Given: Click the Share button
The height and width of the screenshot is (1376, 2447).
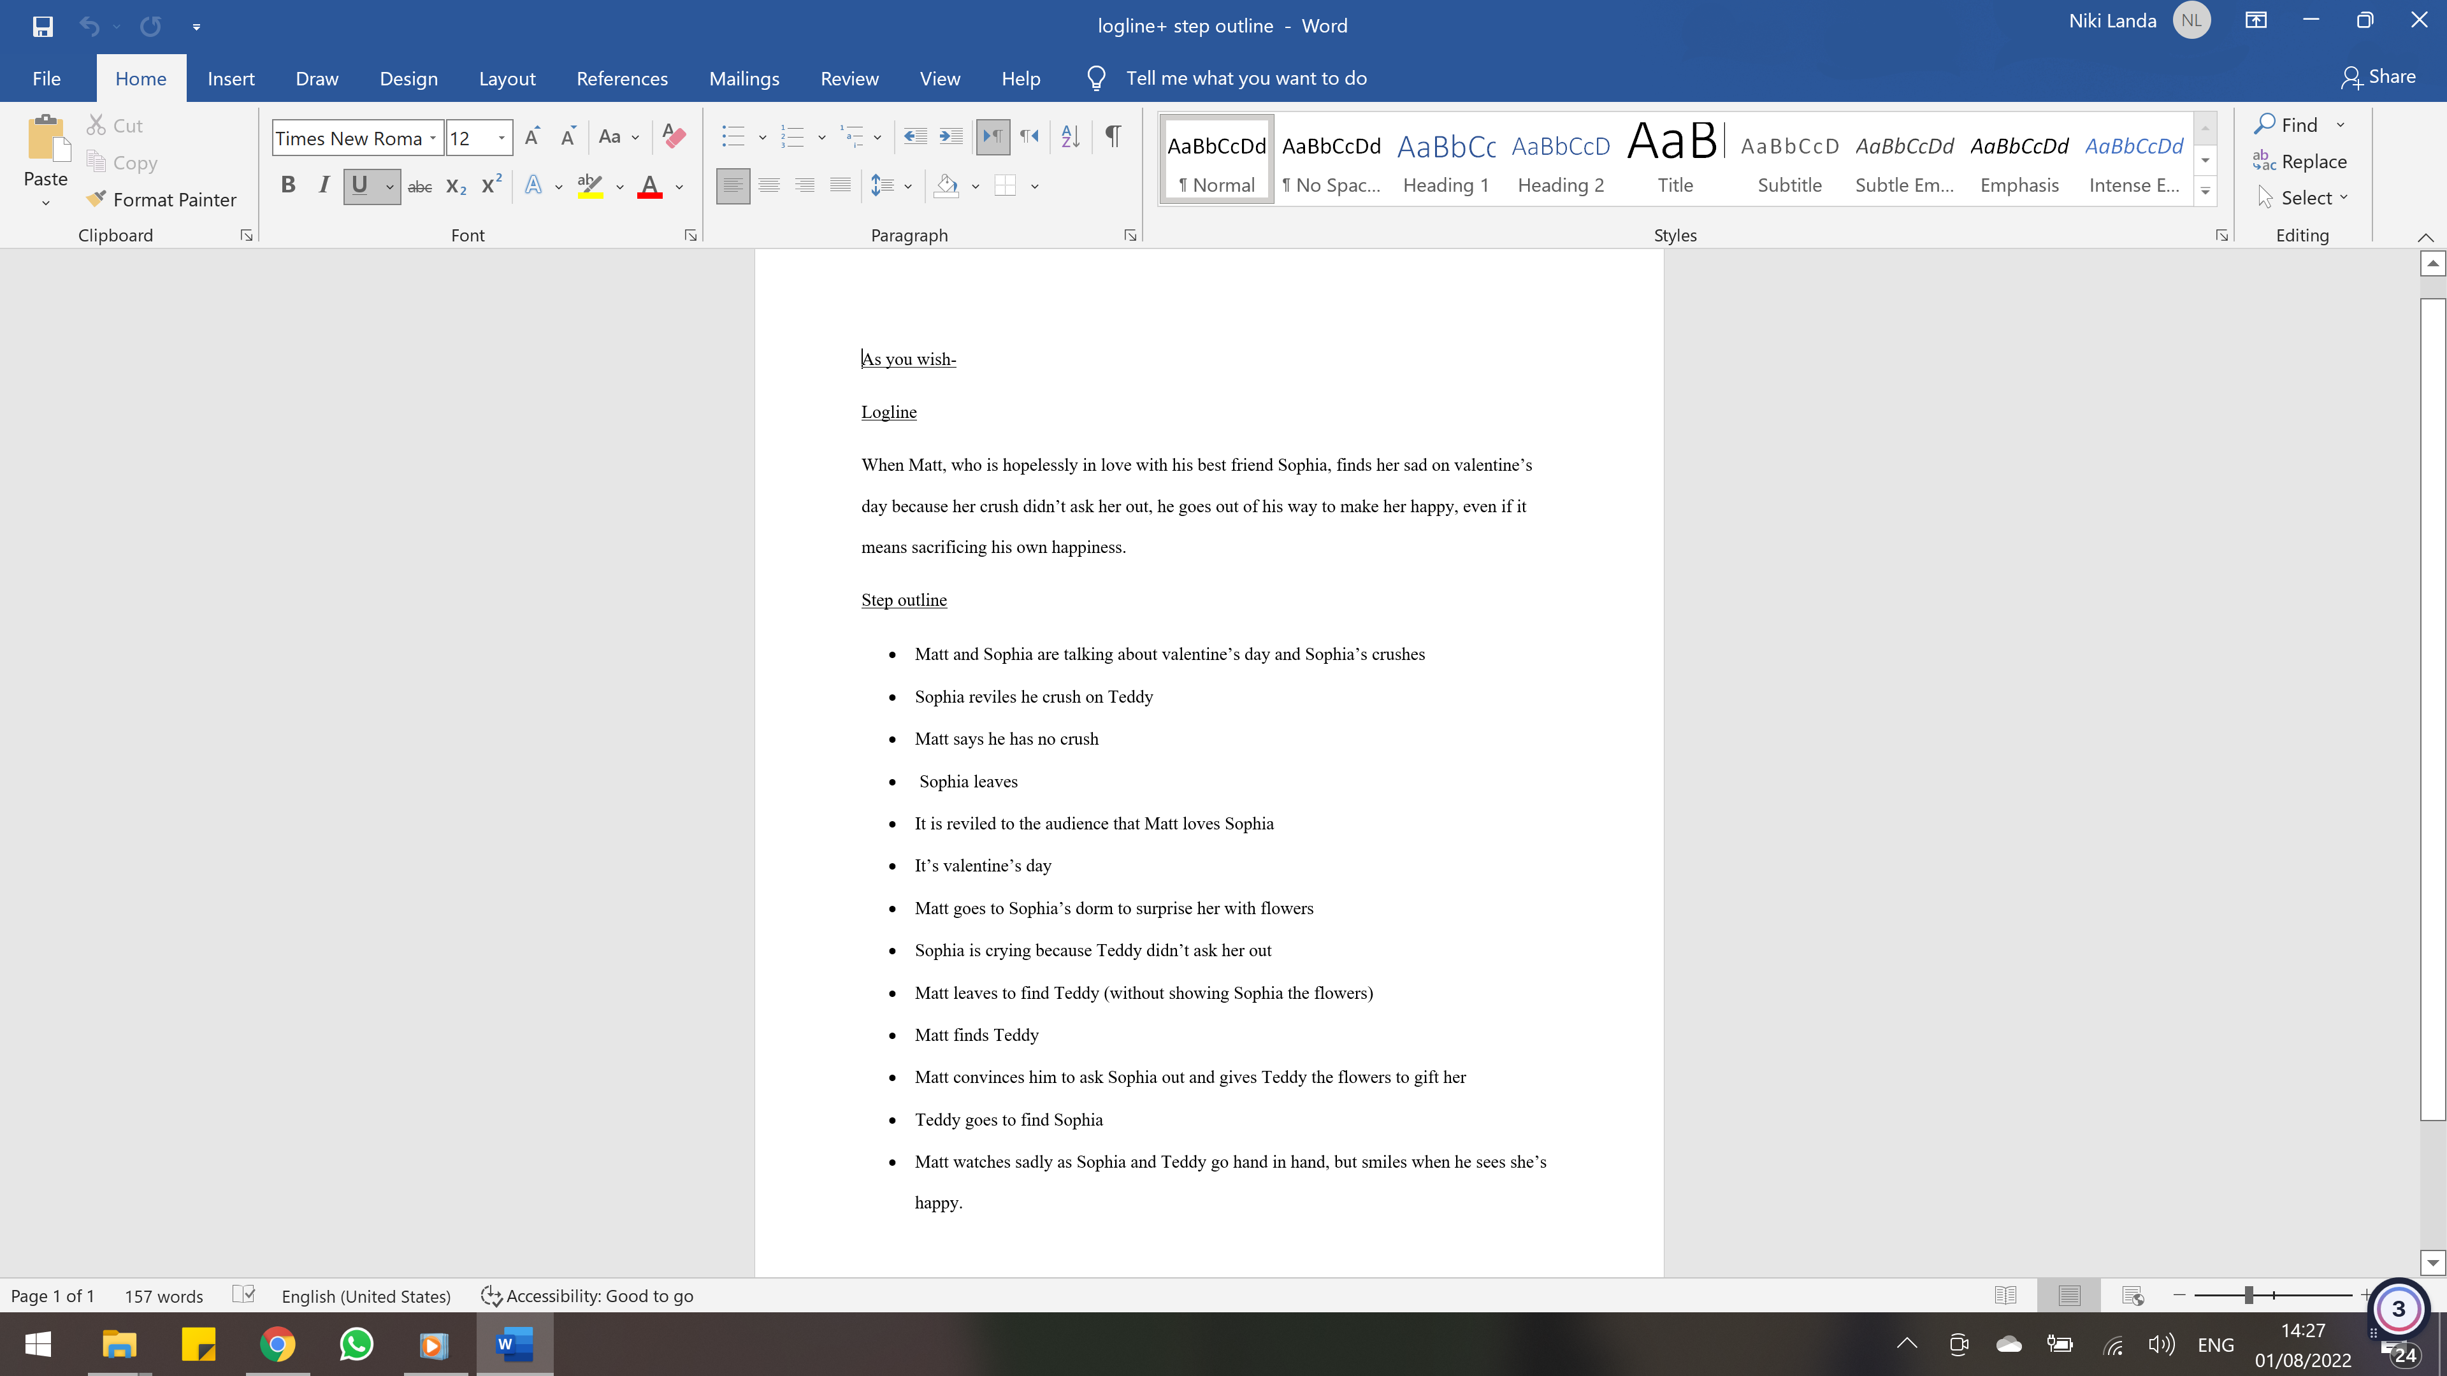Looking at the screenshot, I should point(2378,77).
